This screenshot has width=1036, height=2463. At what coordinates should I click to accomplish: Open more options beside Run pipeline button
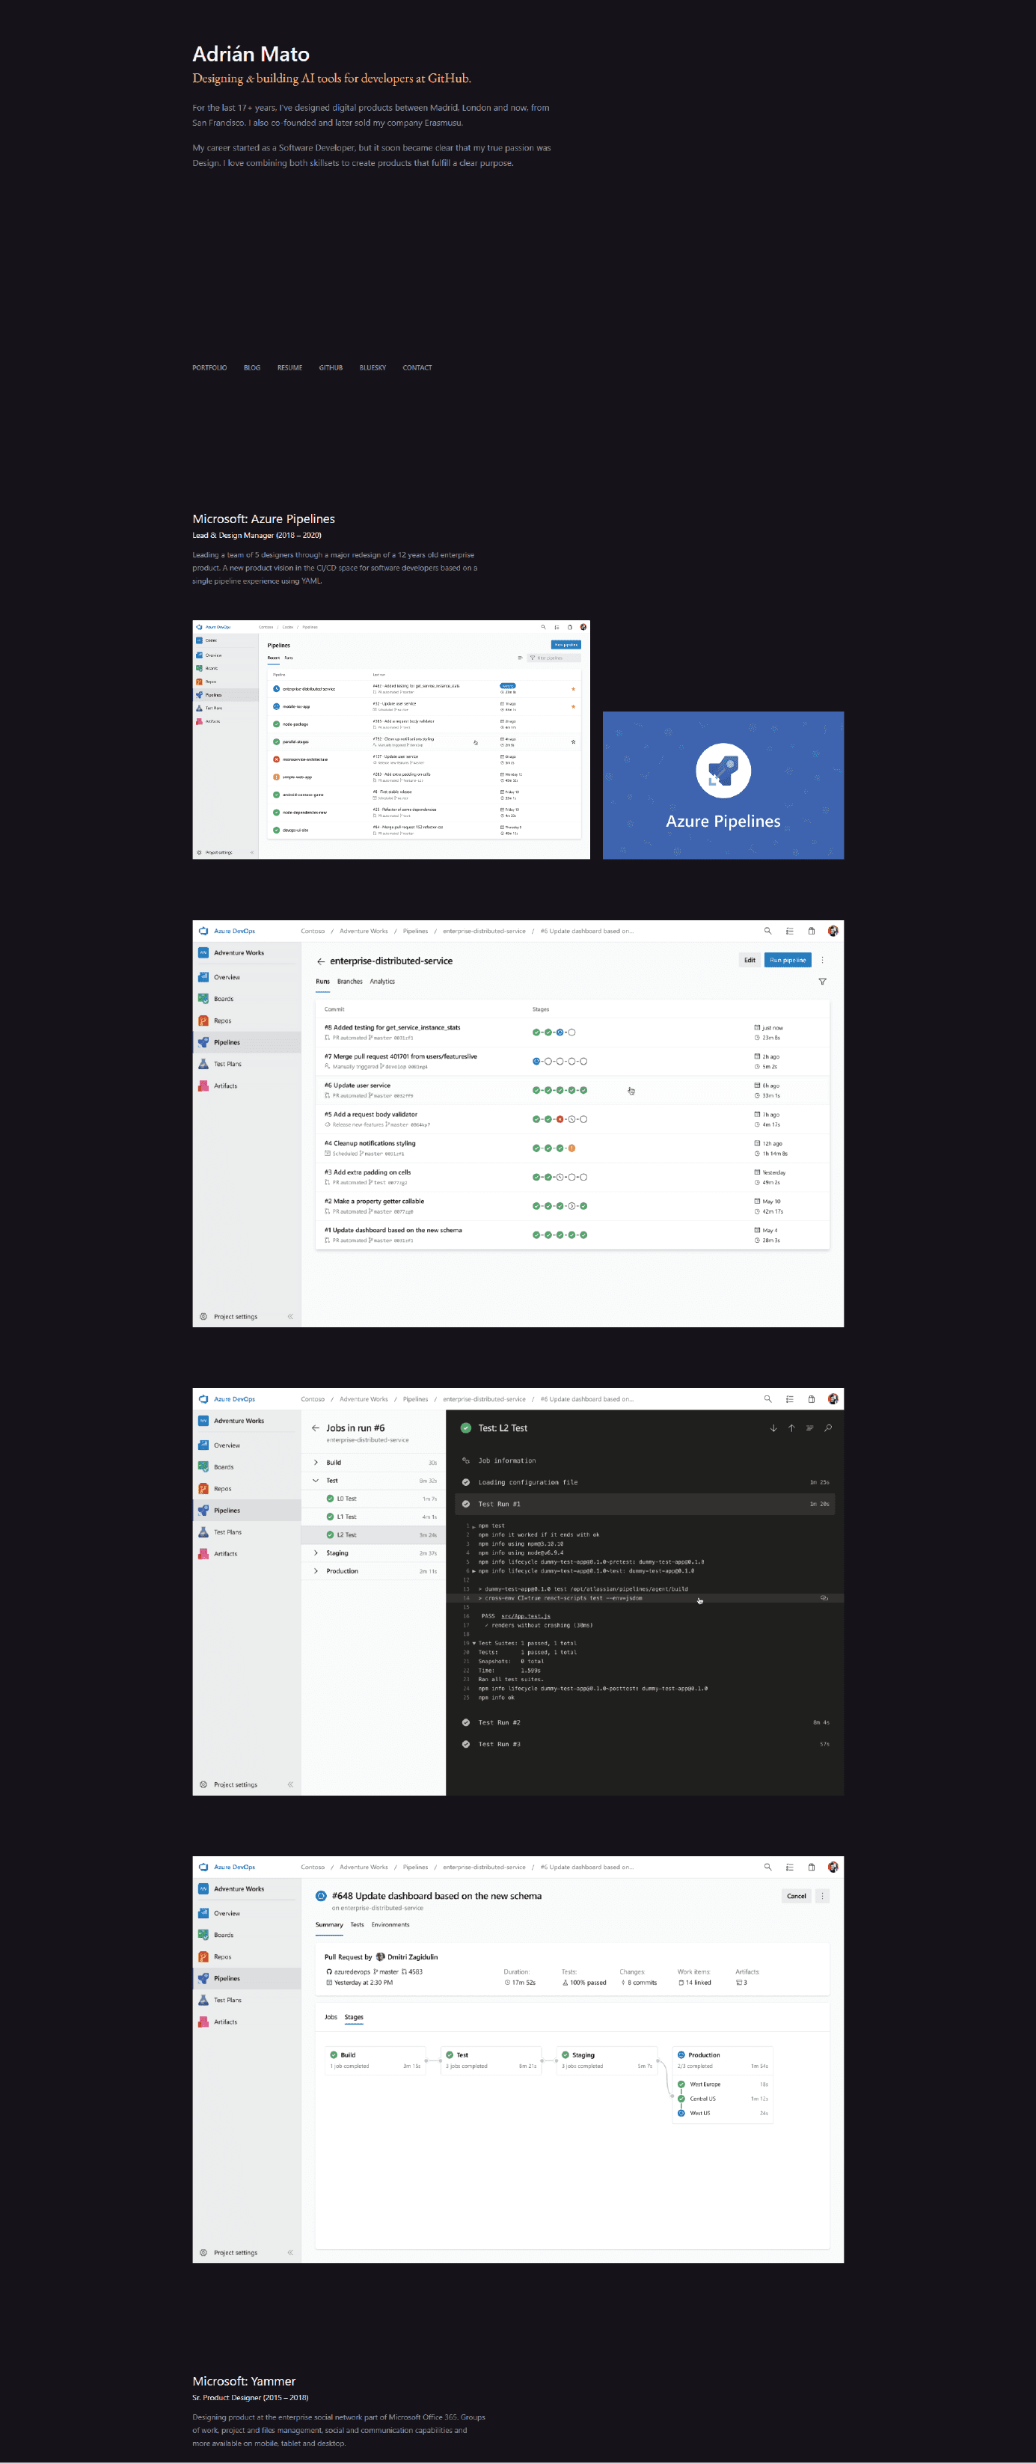pos(822,960)
